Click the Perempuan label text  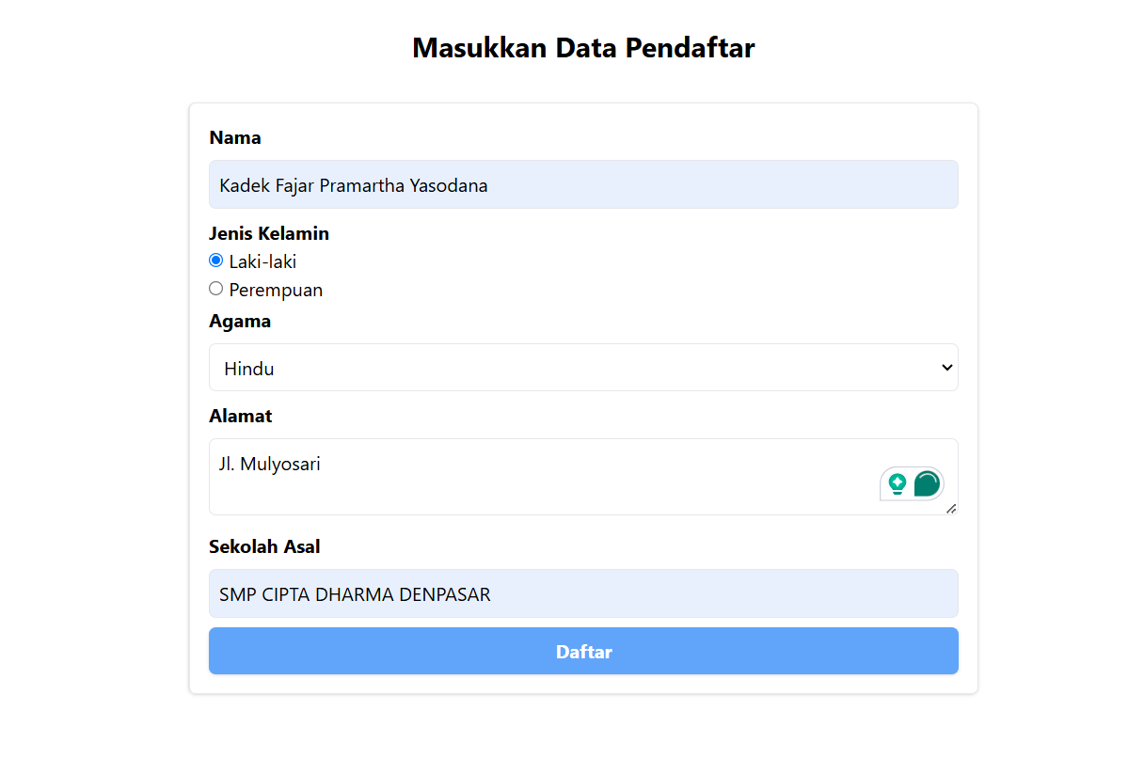[276, 290]
